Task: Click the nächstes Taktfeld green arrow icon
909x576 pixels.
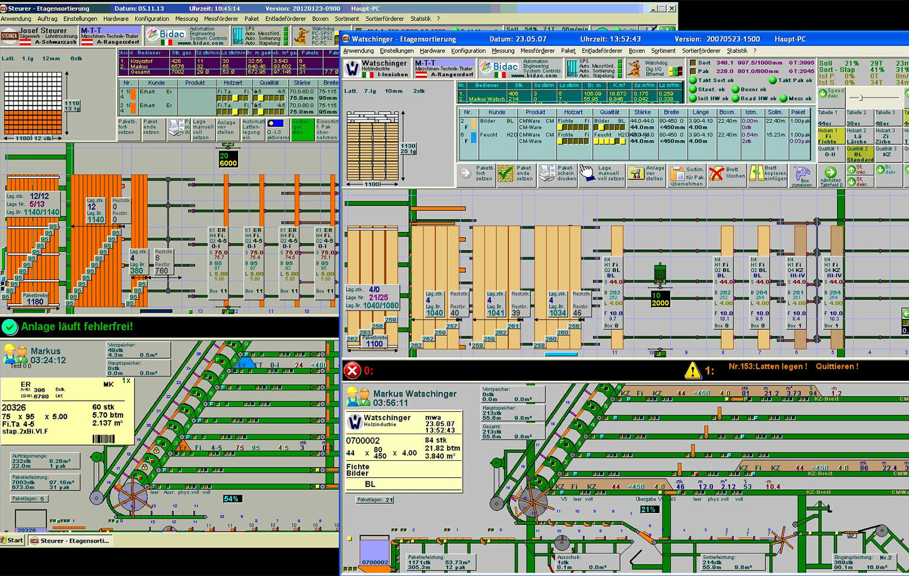Action: click(x=830, y=172)
